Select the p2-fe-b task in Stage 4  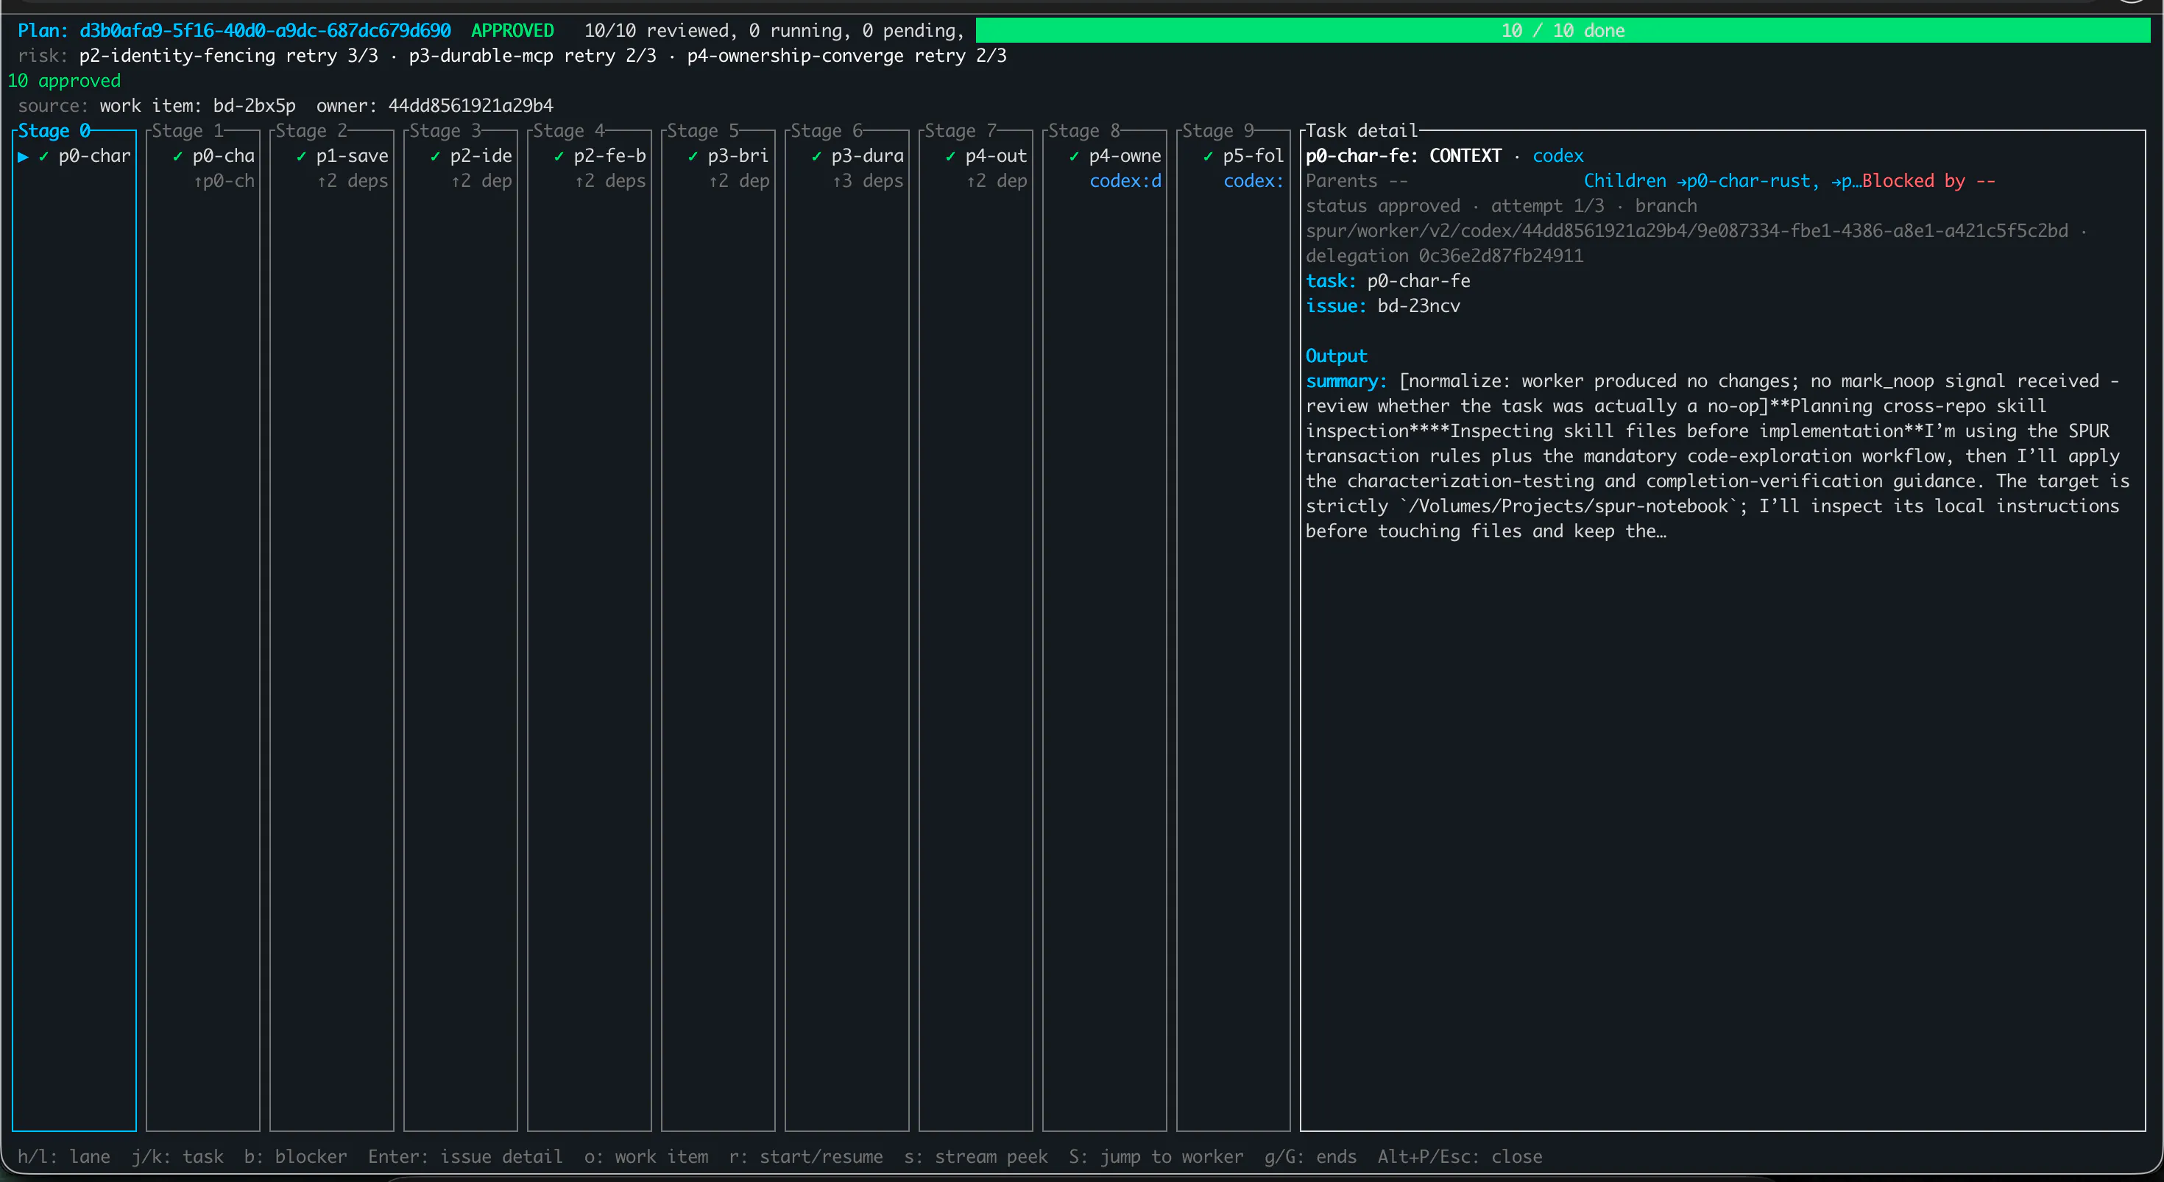point(610,156)
